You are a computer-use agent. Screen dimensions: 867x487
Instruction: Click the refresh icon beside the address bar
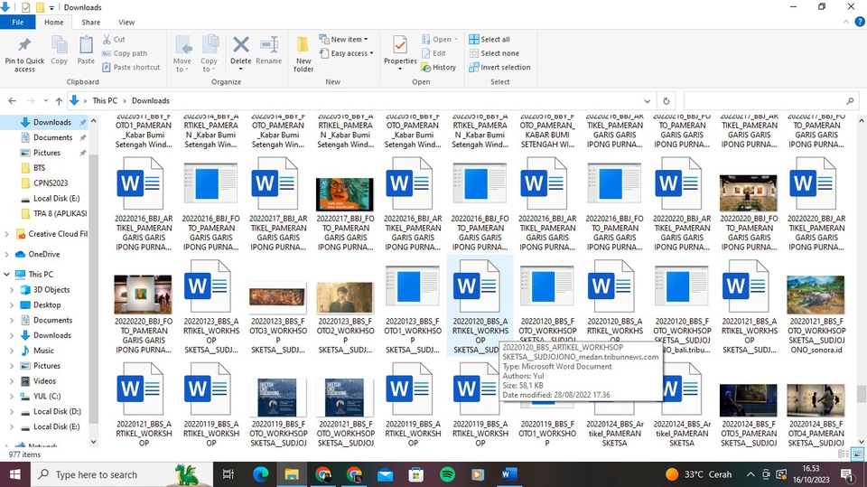click(667, 101)
